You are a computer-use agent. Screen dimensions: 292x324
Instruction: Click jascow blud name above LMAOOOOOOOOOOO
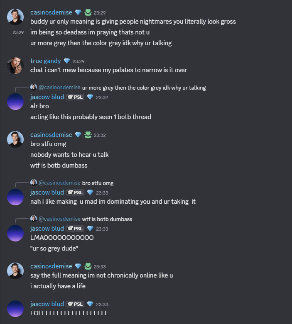pyautogui.click(x=47, y=229)
